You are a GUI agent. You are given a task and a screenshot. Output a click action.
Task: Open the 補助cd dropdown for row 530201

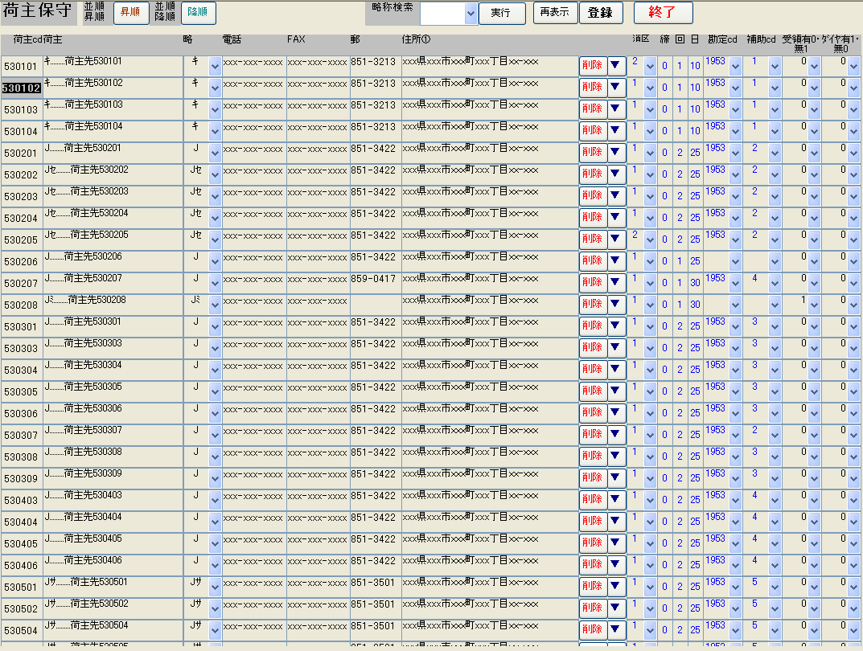775,154
